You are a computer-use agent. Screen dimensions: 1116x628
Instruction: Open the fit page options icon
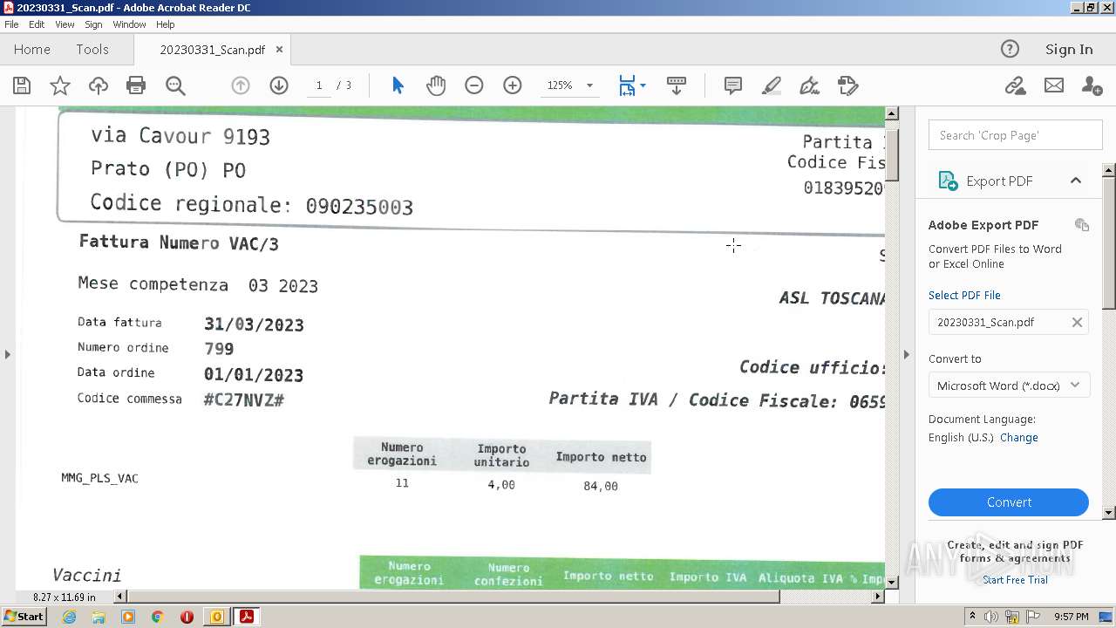click(x=627, y=85)
